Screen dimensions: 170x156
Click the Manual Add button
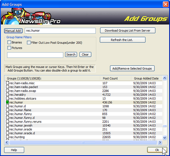pos(13,31)
